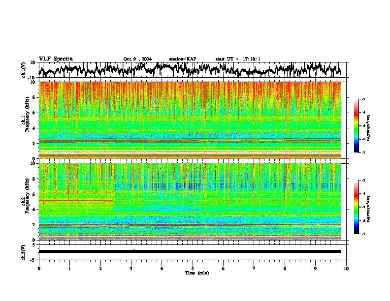The image size is (390, 301).
Task: Click the red 5 kHz line in ch.2 spectrogram
Action: [76, 200]
